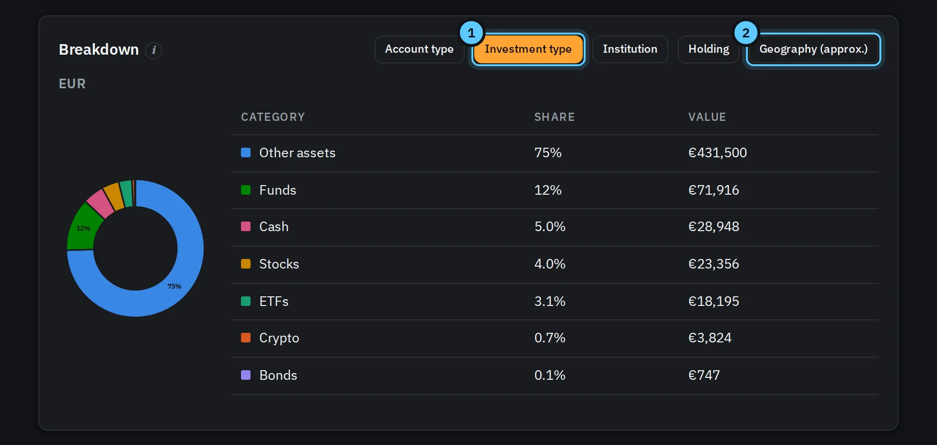Image resolution: width=937 pixels, height=445 pixels.
Task: Click the purple Bonds color swatch
Action: point(246,375)
